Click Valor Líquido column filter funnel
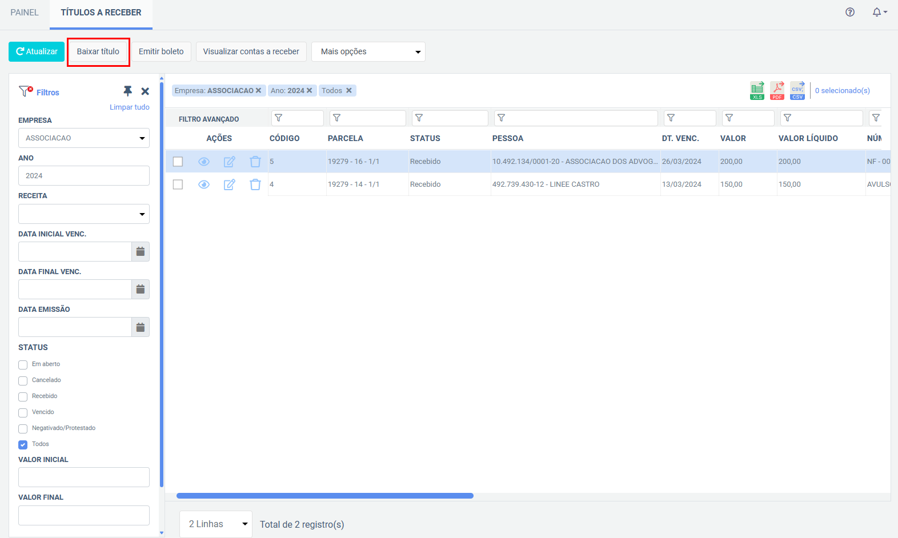The width and height of the screenshot is (898, 538). point(787,118)
